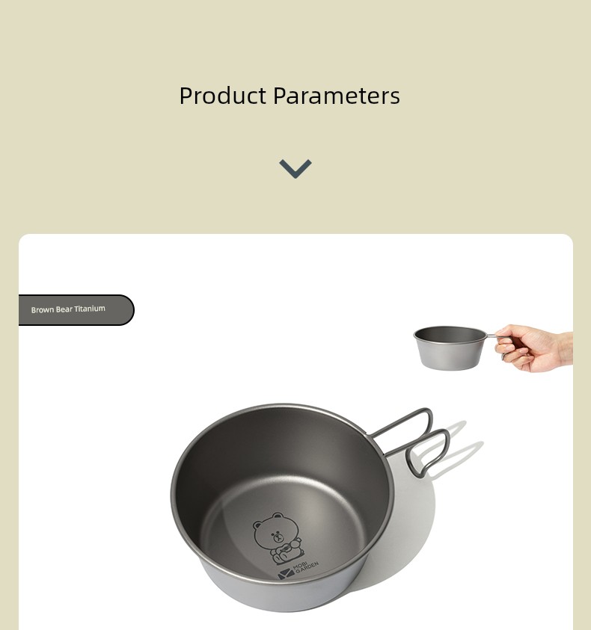591x630 pixels.
Task: Click the dark interior of the small cup
Action: 450,334
